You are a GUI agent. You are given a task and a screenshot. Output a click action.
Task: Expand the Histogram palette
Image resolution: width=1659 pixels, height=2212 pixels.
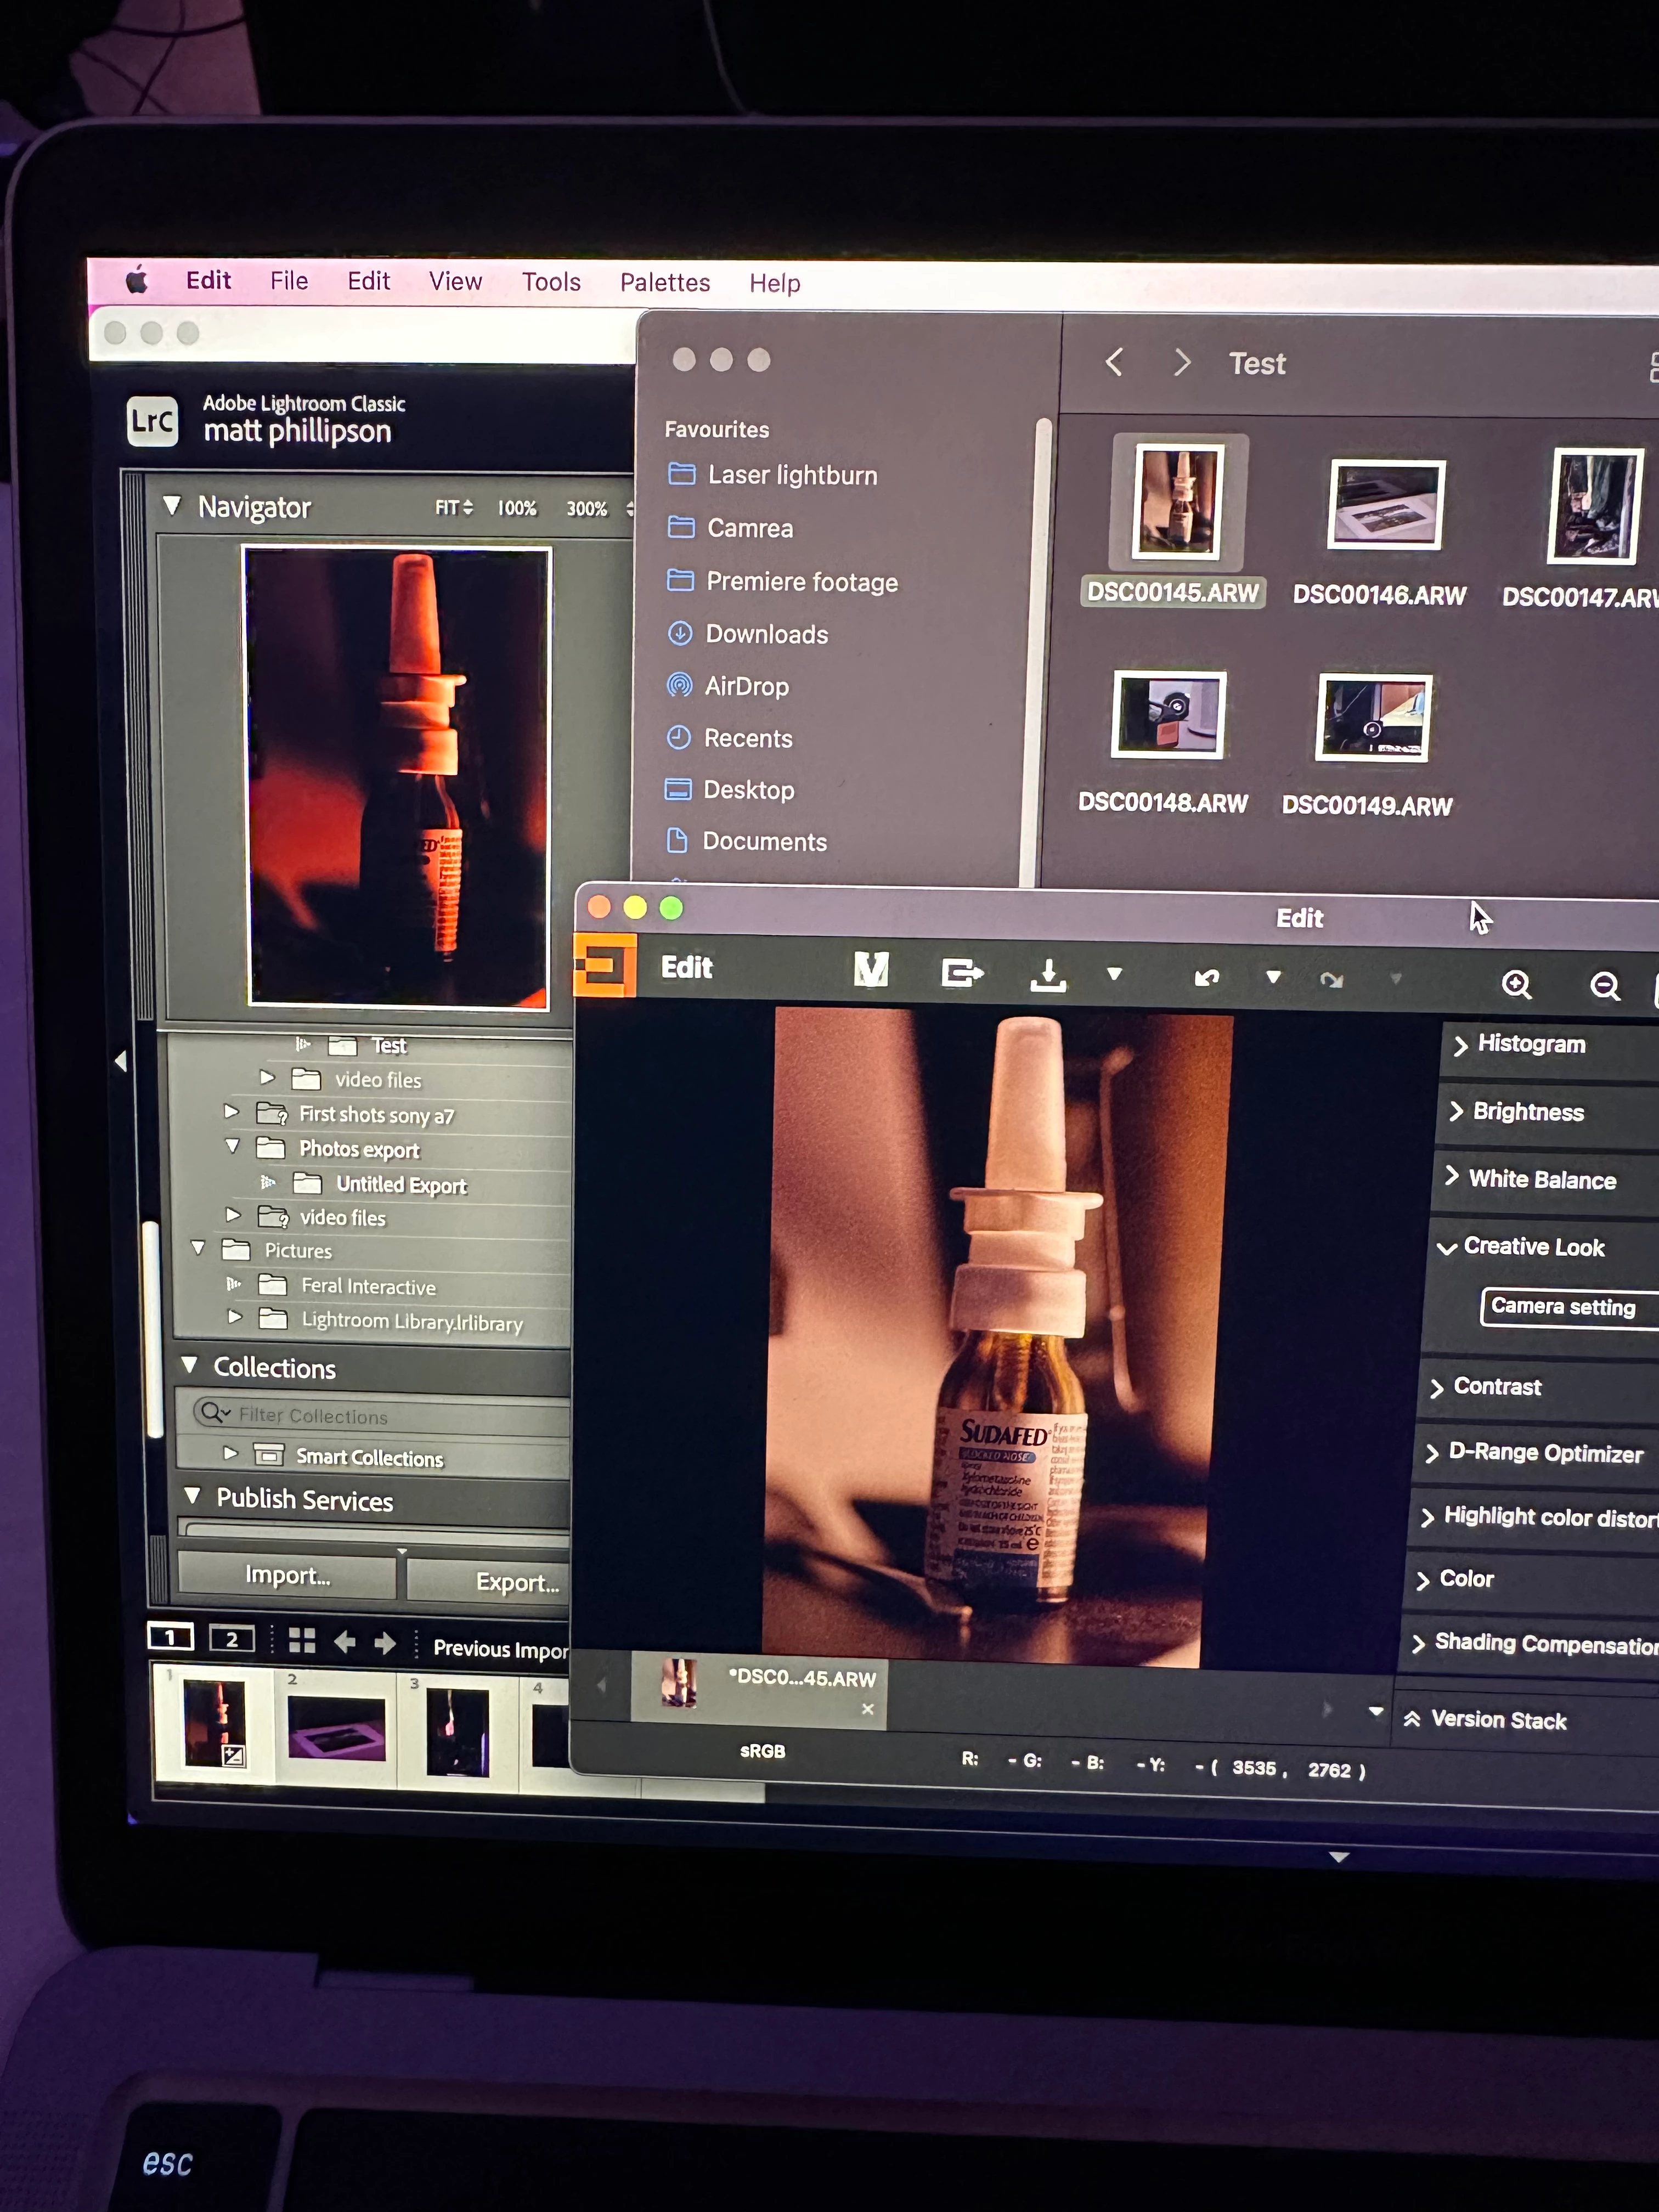[1531, 1044]
